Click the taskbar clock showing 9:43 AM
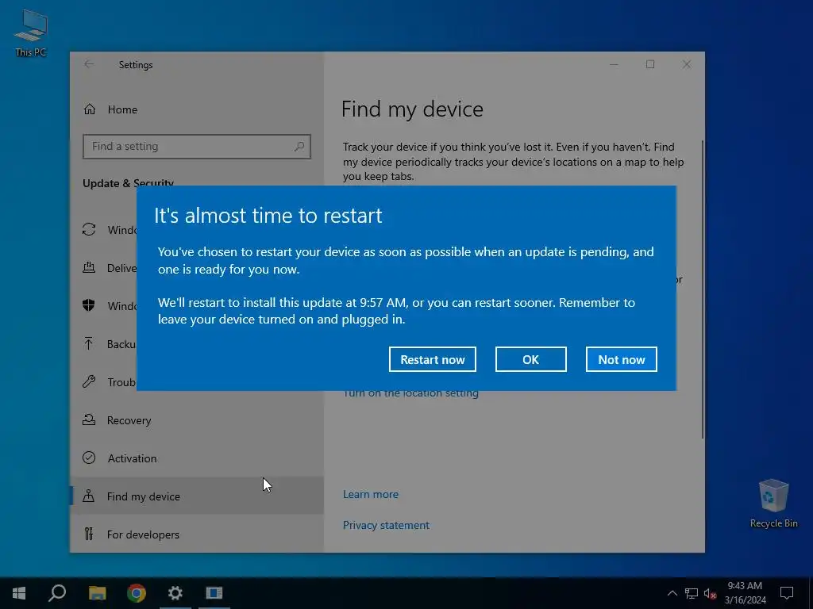813x609 pixels. coord(745,593)
